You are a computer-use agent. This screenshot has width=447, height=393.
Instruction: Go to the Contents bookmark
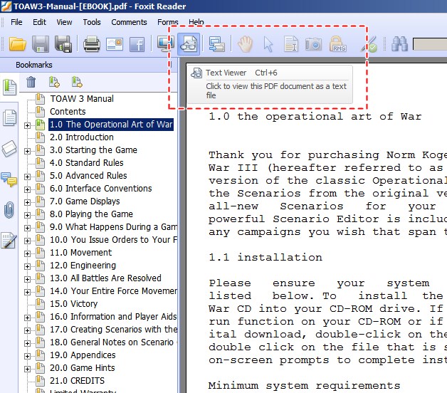tap(68, 112)
